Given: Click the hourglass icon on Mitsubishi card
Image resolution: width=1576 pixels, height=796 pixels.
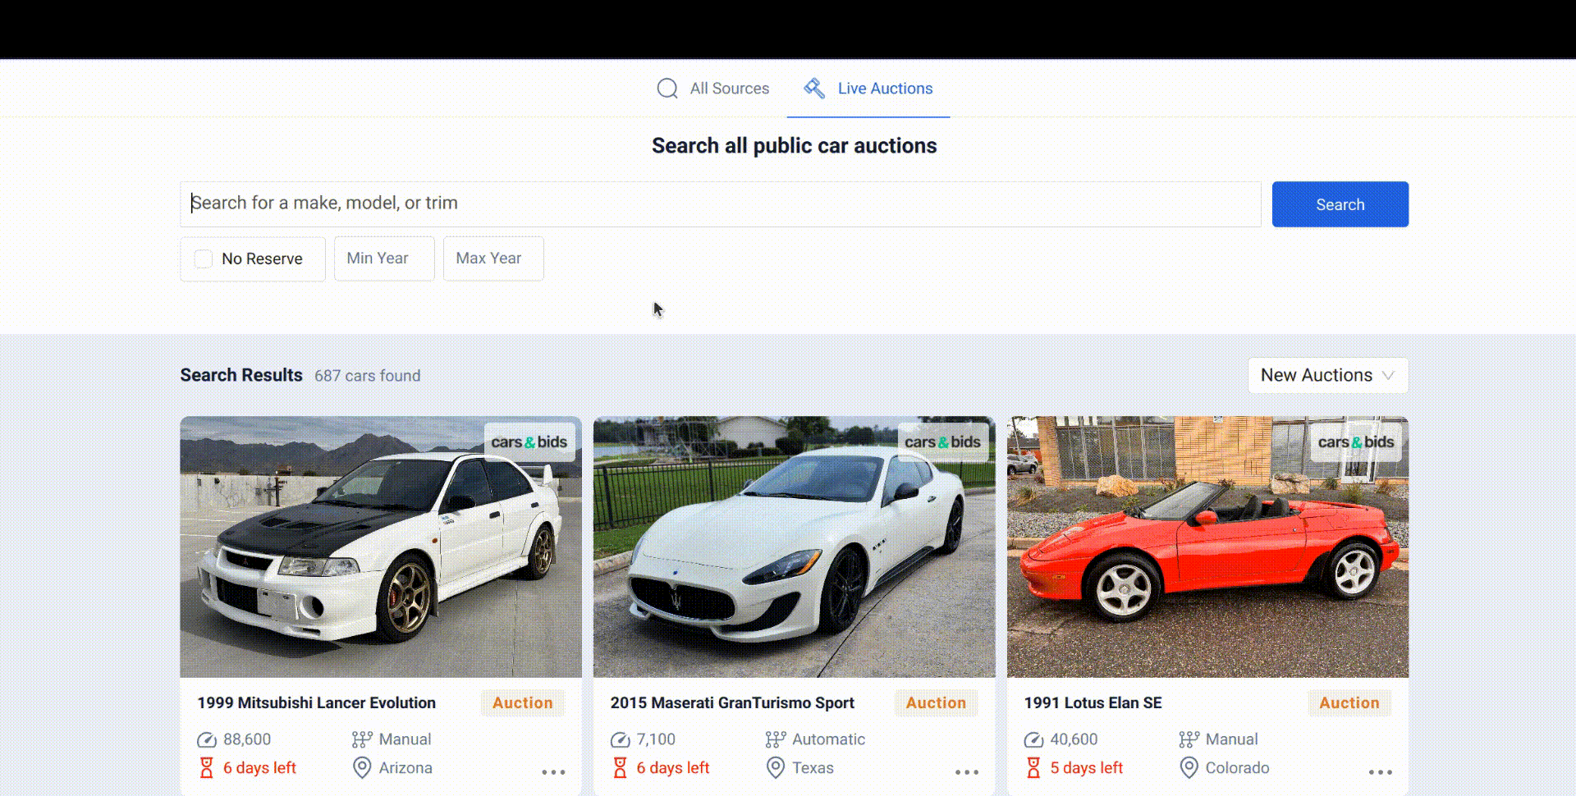Looking at the screenshot, I should click(207, 768).
